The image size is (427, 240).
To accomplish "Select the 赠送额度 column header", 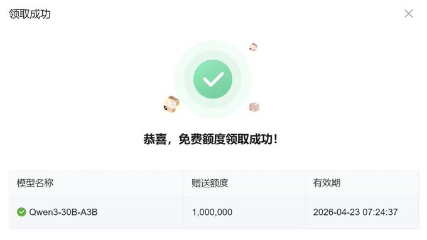I will tap(210, 183).
